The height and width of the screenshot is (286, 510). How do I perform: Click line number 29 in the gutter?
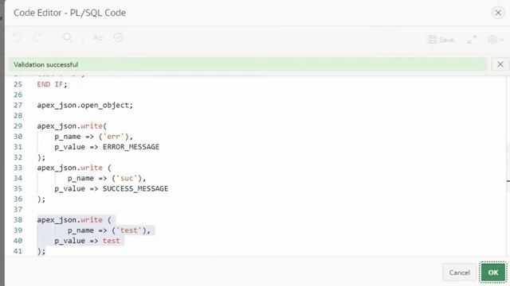pyautogui.click(x=18, y=126)
